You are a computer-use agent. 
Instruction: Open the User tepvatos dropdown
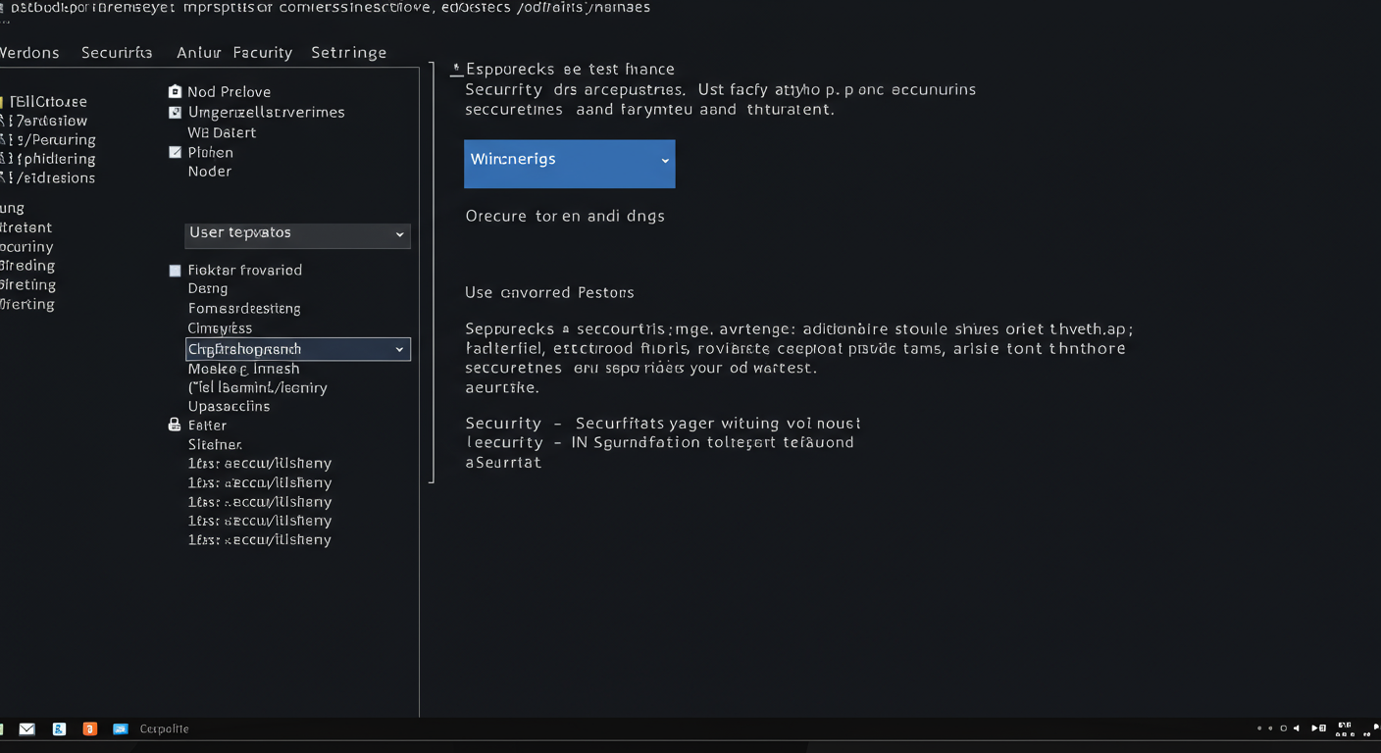(x=297, y=234)
